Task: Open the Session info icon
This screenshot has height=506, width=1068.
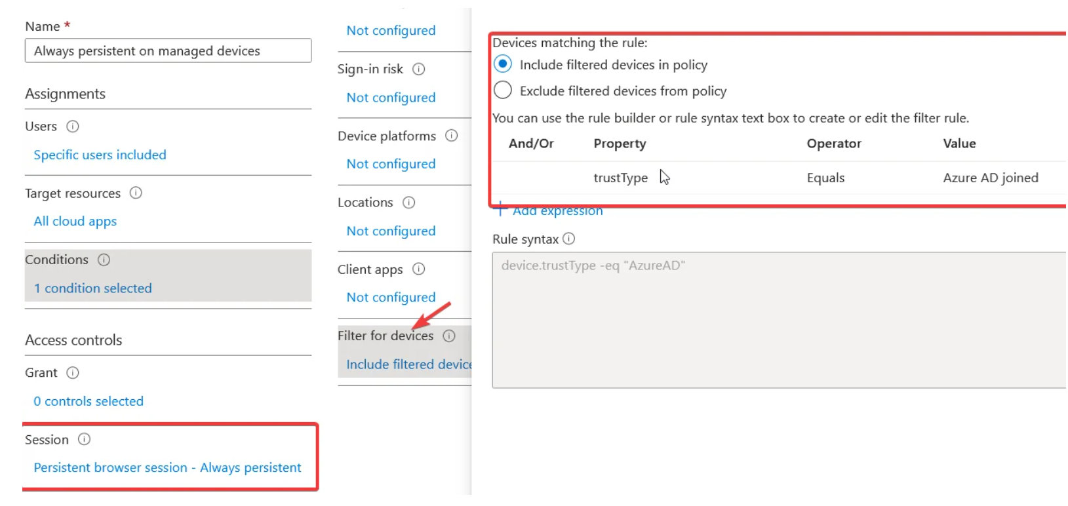Action: 84,440
